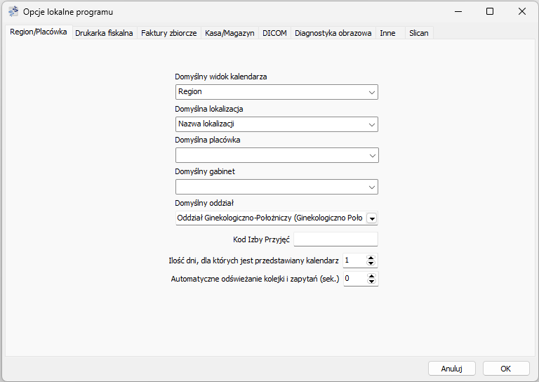Switch to the Drukarka fiskalna tab
This screenshot has width=539, height=382.
tap(104, 33)
